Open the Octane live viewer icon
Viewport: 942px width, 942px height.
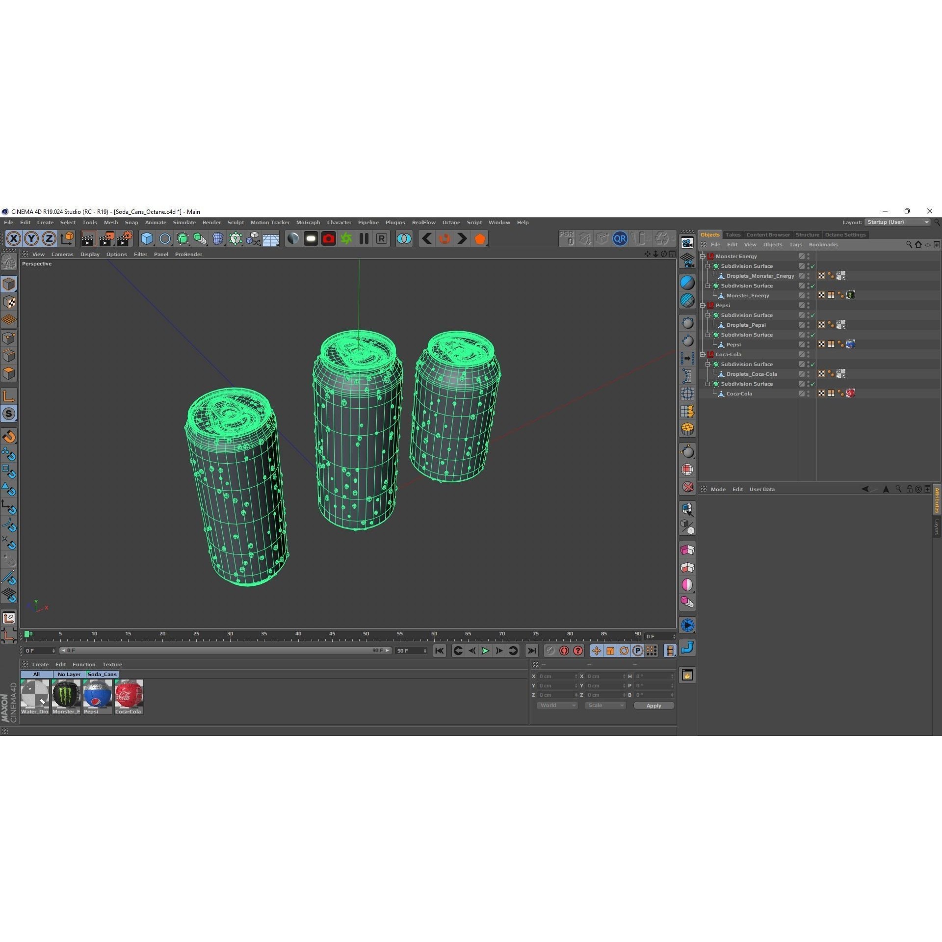point(329,238)
